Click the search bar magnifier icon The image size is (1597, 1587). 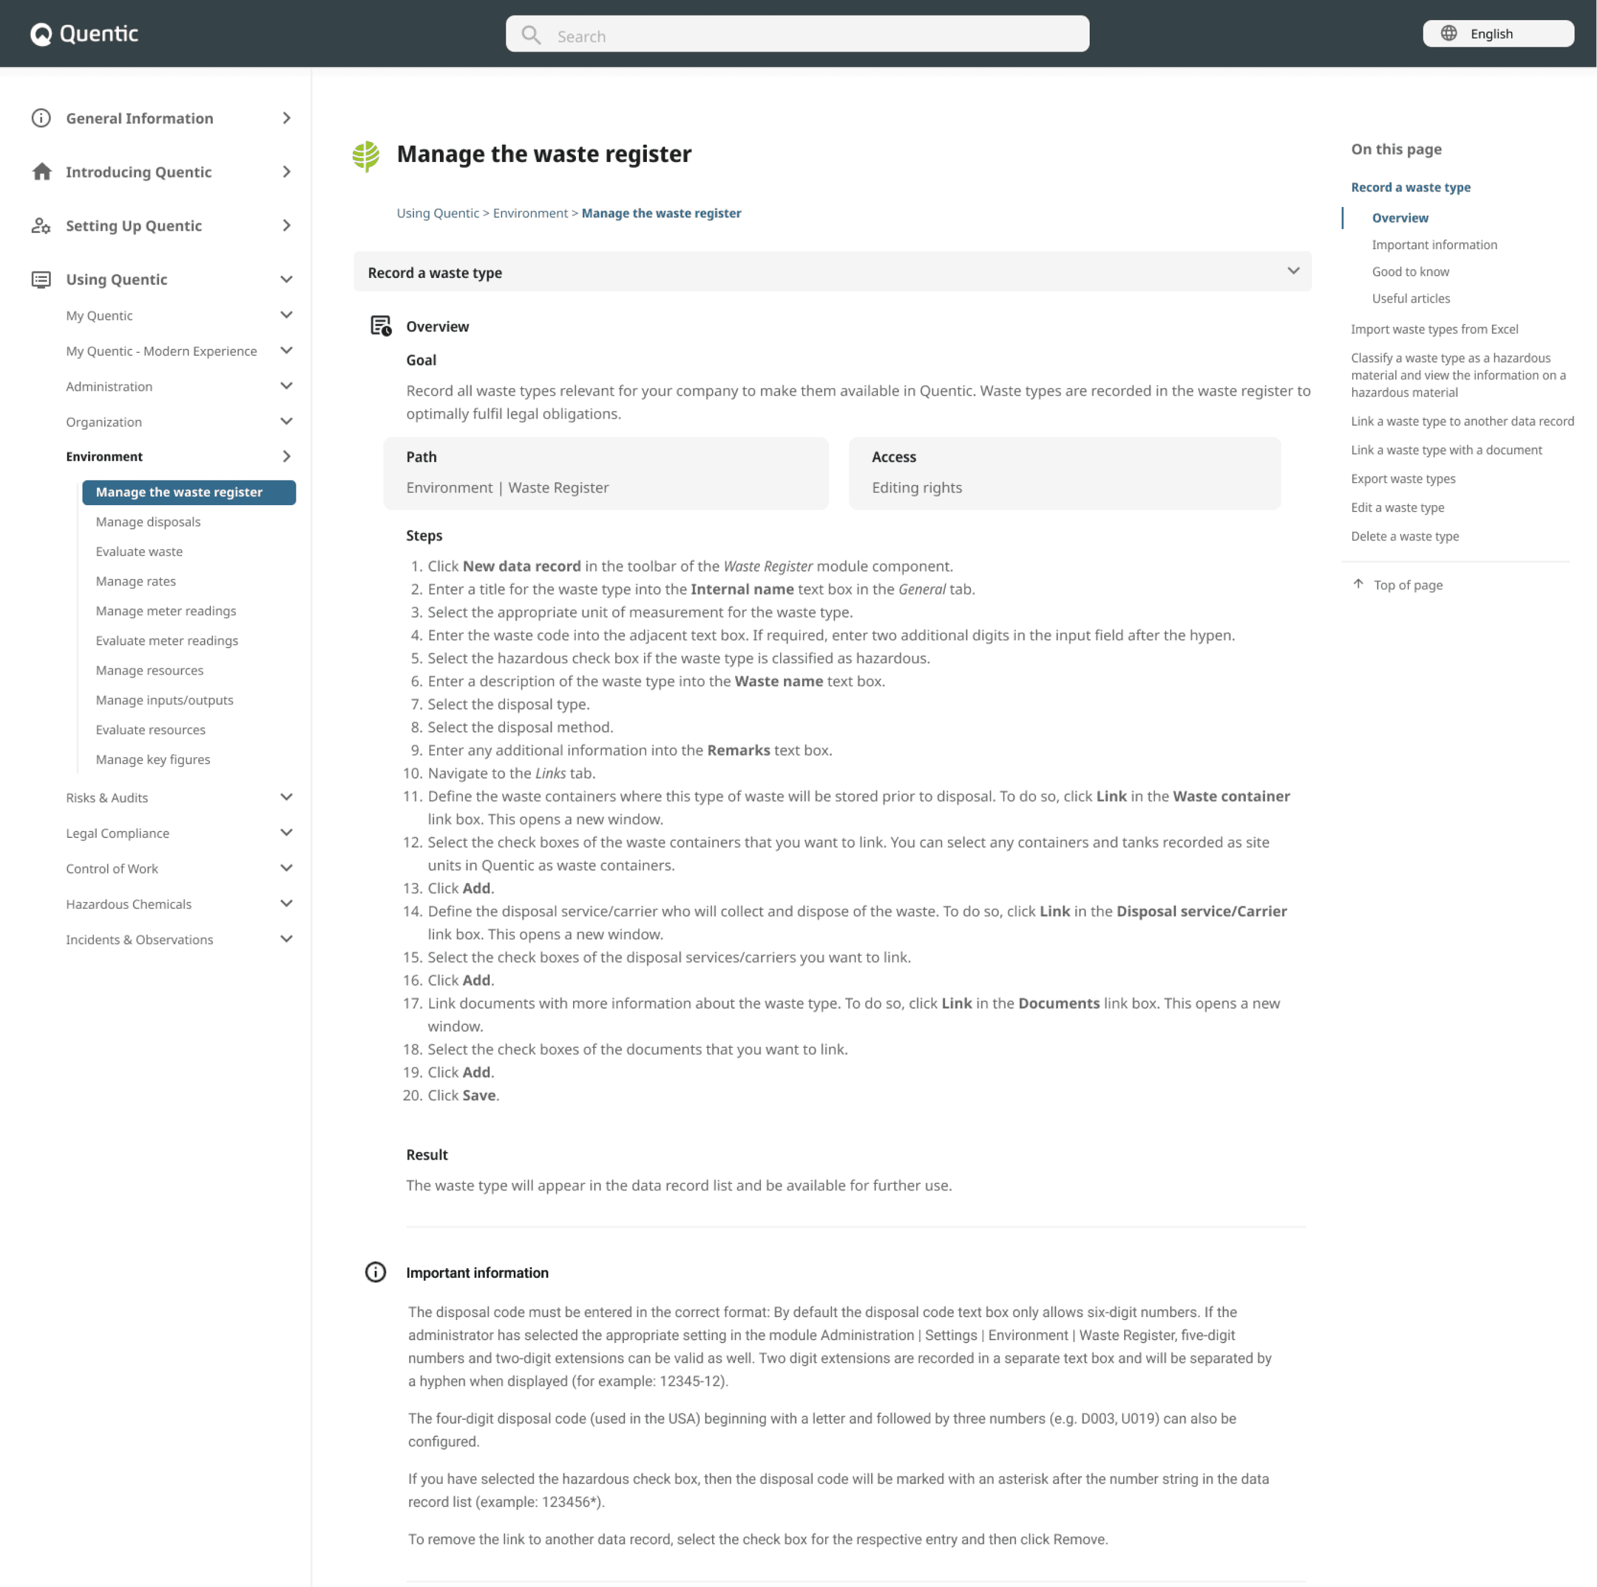pyautogui.click(x=532, y=35)
